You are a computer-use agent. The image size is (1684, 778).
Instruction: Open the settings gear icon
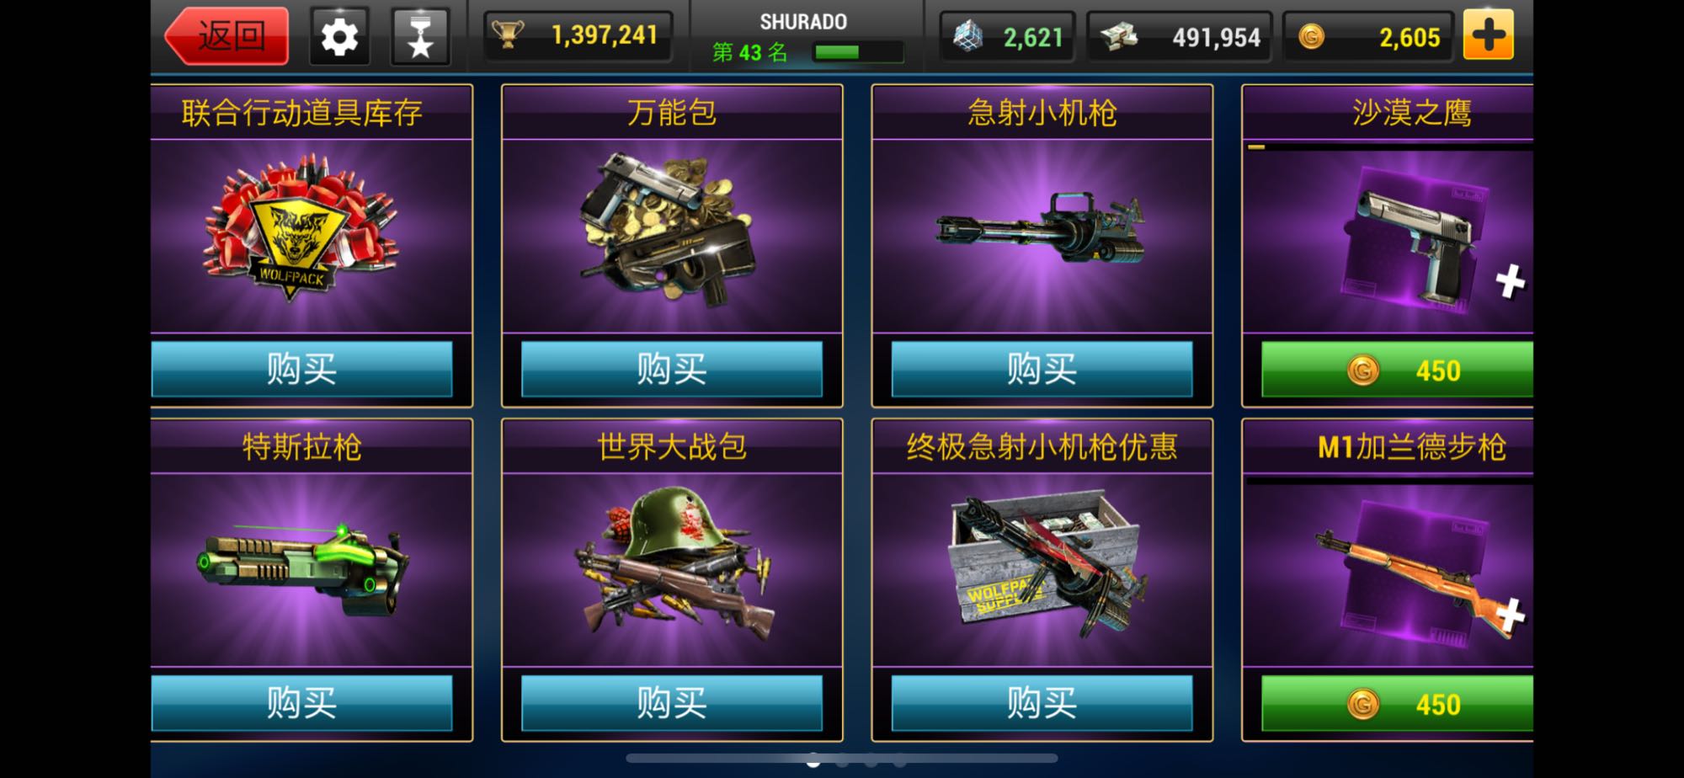point(339,36)
